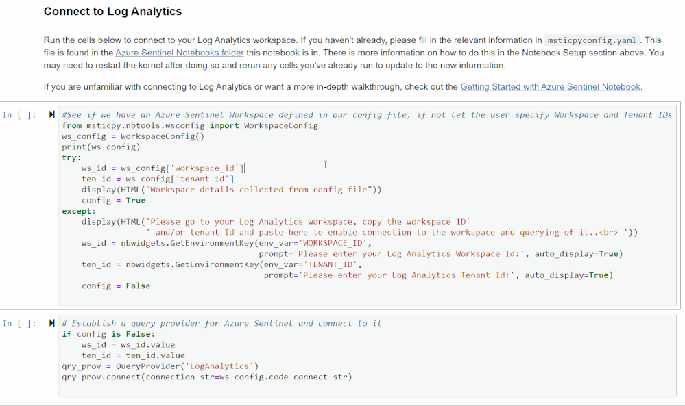
Task: Run the query provider cell
Action: pos(51,323)
